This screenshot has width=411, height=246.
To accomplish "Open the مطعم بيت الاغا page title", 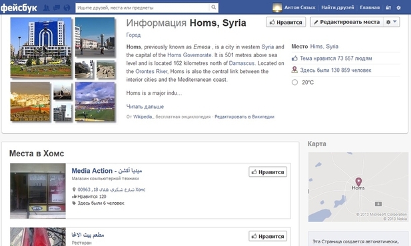I will pos(88,235).
